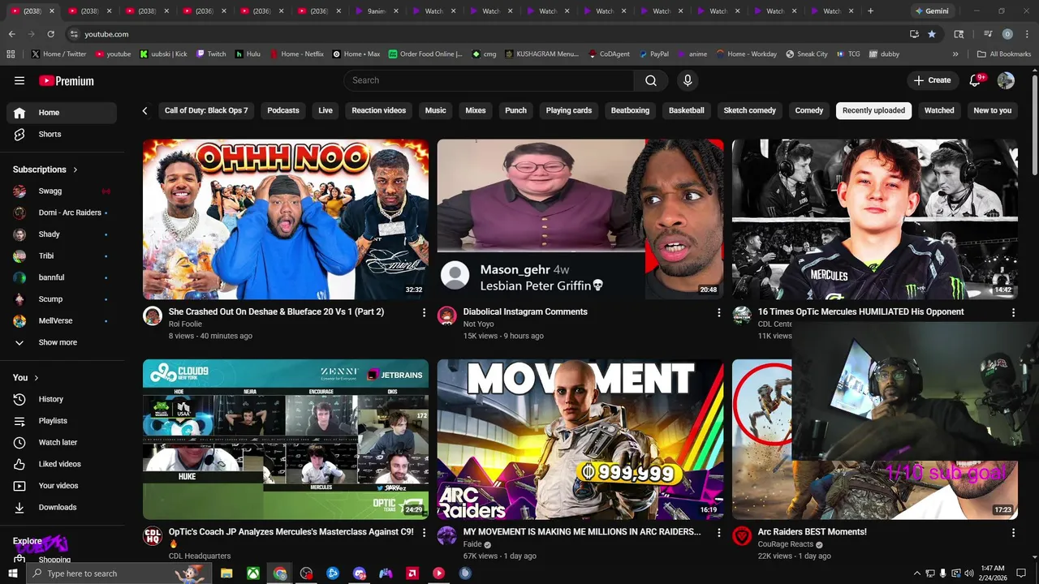Expand the Subscriptions section chevron
This screenshot has width=1039, height=584.
pyautogui.click(x=75, y=170)
